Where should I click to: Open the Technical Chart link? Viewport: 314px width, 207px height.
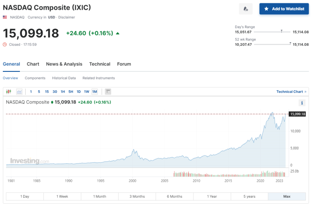(x=291, y=92)
